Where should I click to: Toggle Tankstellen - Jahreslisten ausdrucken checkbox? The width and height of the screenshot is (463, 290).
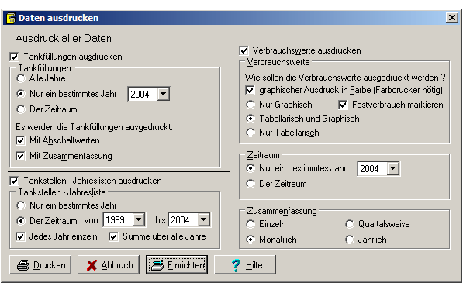pyautogui.click(x=14, y=181)
